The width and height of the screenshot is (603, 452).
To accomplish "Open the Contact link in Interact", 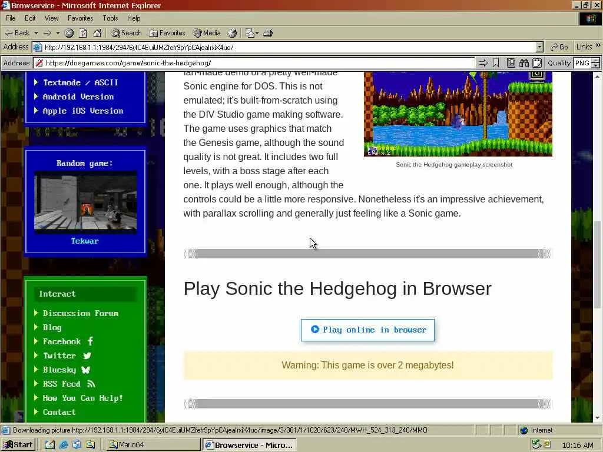I will point(59,412).
